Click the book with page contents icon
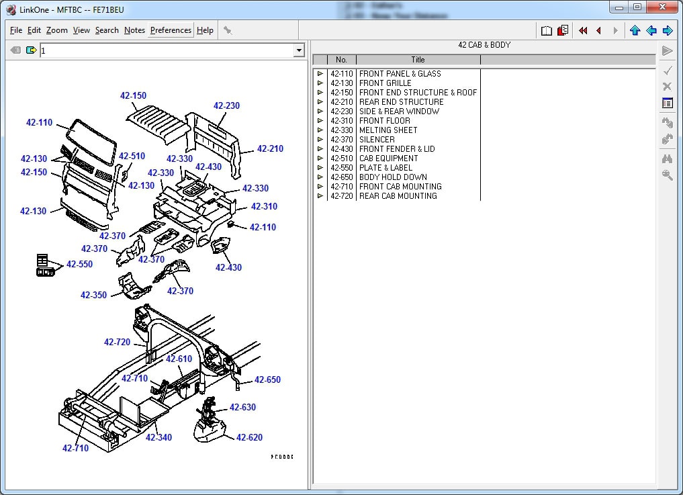This screenshot has width=683, height=495. [x=563, y=30]
